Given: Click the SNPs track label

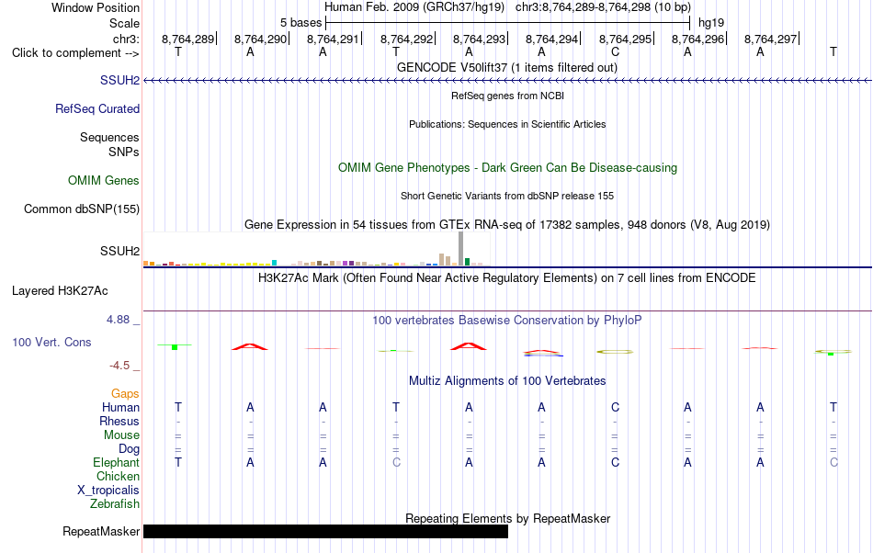Looking at the screenshot, I should coord(124,152).
